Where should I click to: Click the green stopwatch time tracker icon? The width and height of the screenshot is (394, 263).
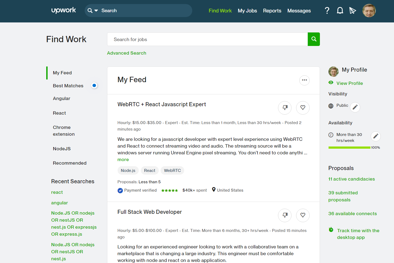331,229
